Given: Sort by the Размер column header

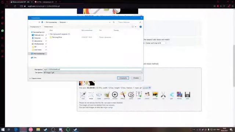Looking at the screenshot, I should coord(116,30).
